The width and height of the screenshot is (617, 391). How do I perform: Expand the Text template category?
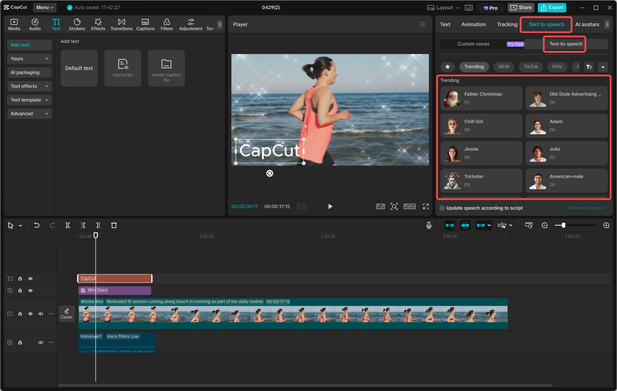(29, 100)
